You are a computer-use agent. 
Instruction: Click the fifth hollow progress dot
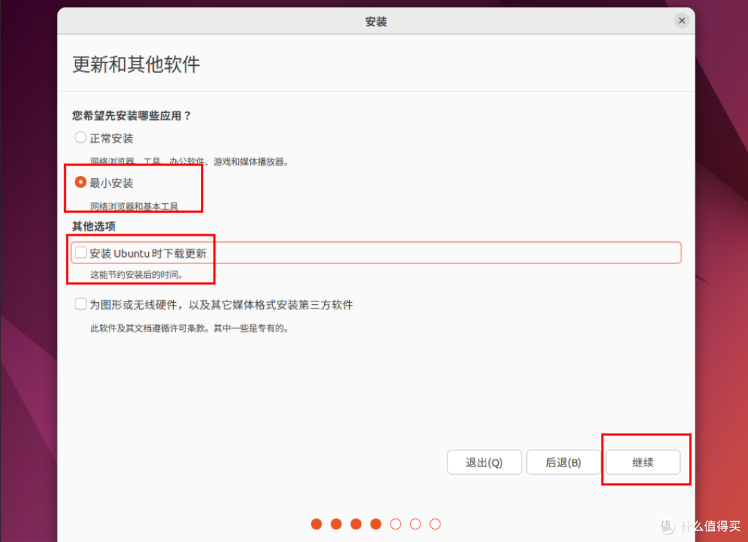395,524
